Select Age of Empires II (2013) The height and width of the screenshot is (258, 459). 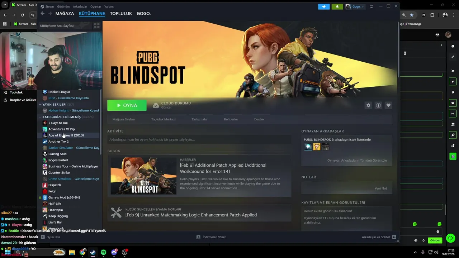tap(66, 135)
